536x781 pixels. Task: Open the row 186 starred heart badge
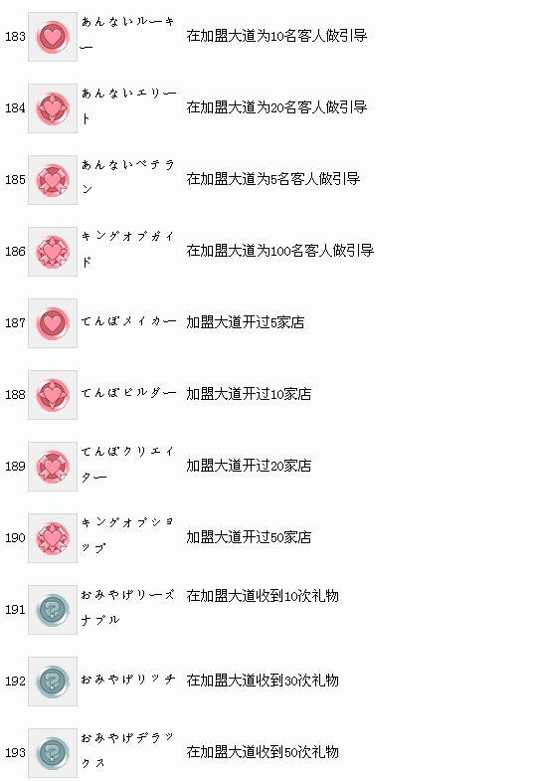(x=53, y=252)
